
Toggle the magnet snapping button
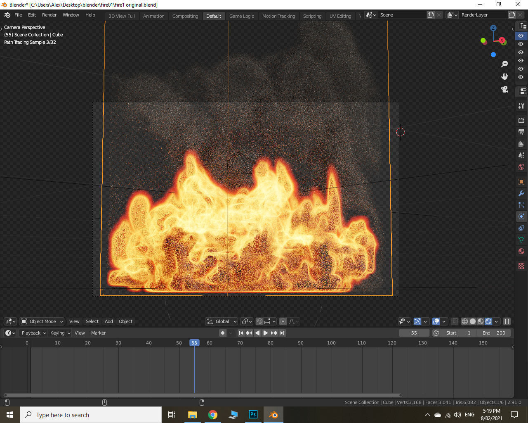(x=260, y=321)
